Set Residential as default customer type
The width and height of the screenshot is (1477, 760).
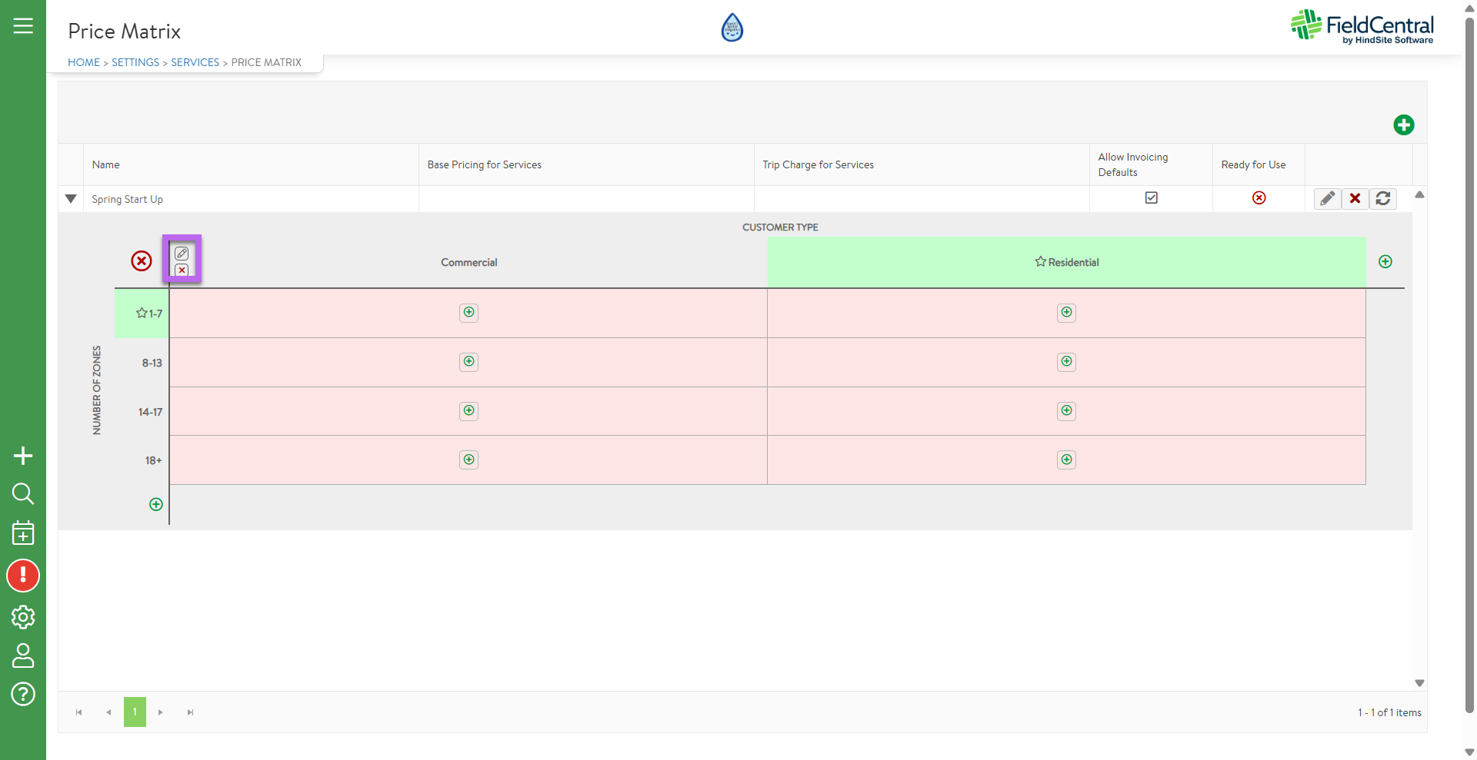coord(1041,262)
